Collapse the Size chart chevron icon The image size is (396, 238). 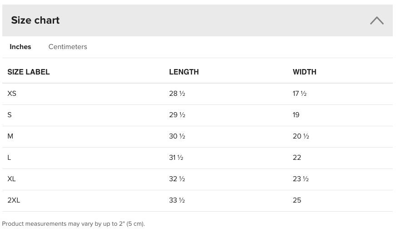[x=377, y=20]
